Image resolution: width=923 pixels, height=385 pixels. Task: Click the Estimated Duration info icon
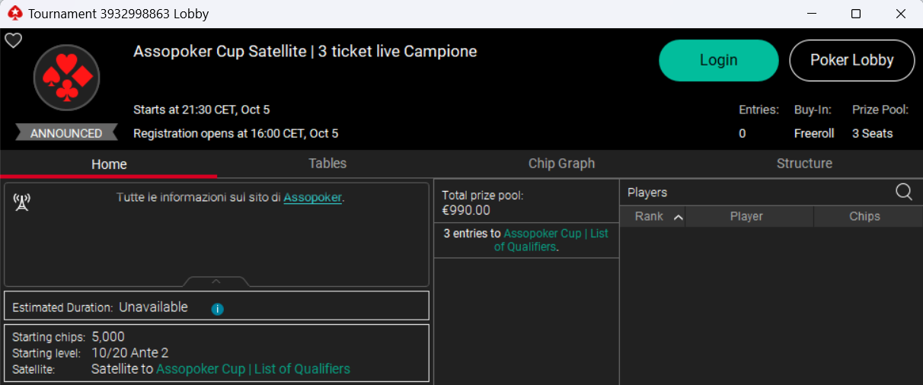click(x=217, y=309)
